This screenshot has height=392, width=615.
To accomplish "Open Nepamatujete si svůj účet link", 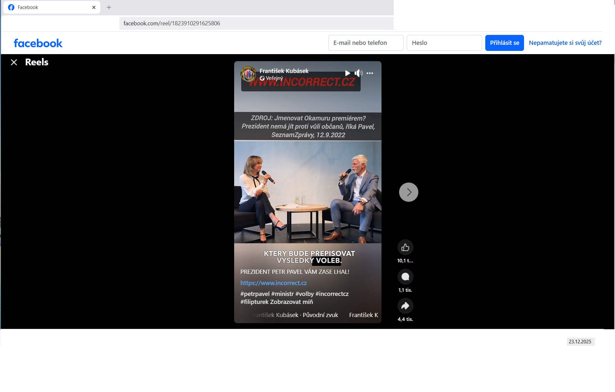I will coord(565,43).
